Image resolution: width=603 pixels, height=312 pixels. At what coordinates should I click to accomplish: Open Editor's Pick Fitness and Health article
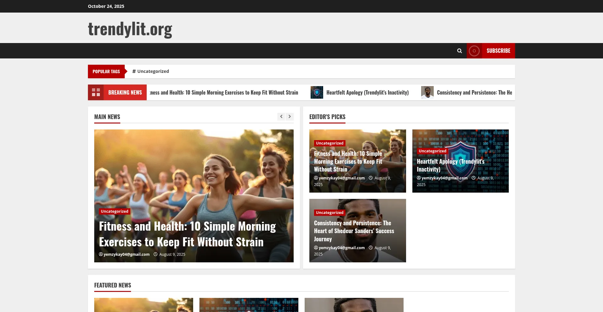(x=348, y=161)
